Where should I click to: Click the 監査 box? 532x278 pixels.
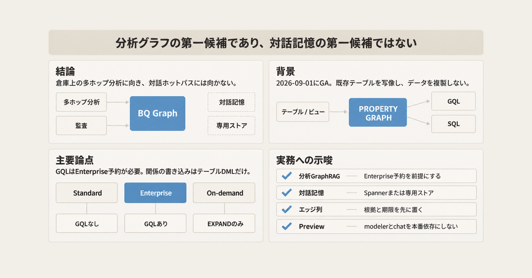pos(81,125)
